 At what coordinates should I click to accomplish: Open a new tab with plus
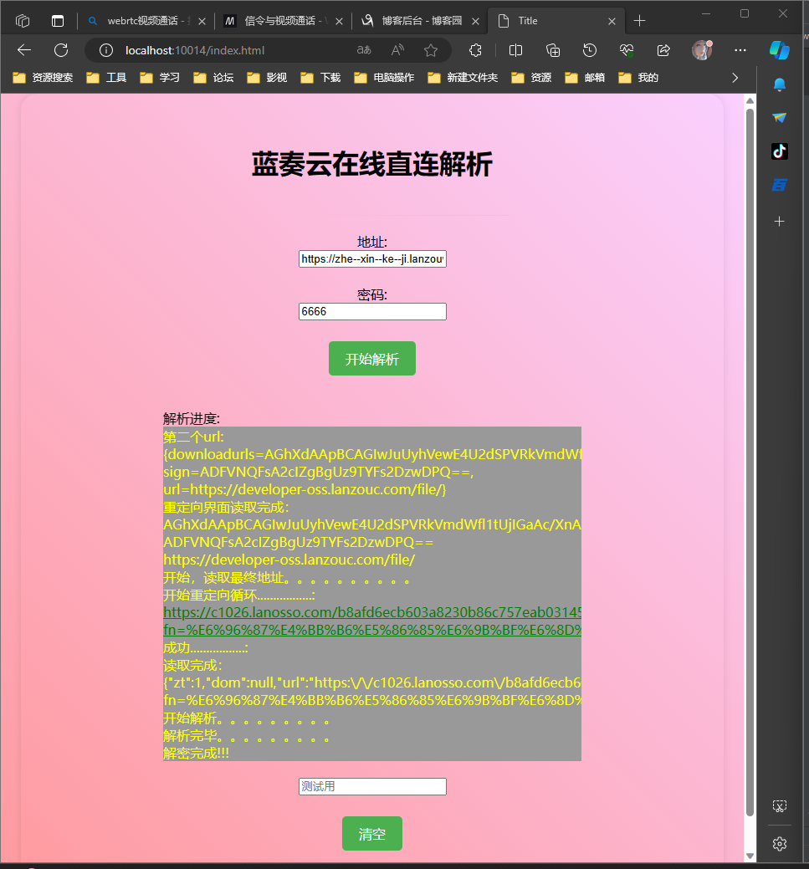(x=639, y=21)
